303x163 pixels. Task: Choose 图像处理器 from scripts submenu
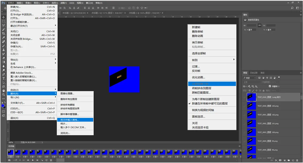click(75, 93)
